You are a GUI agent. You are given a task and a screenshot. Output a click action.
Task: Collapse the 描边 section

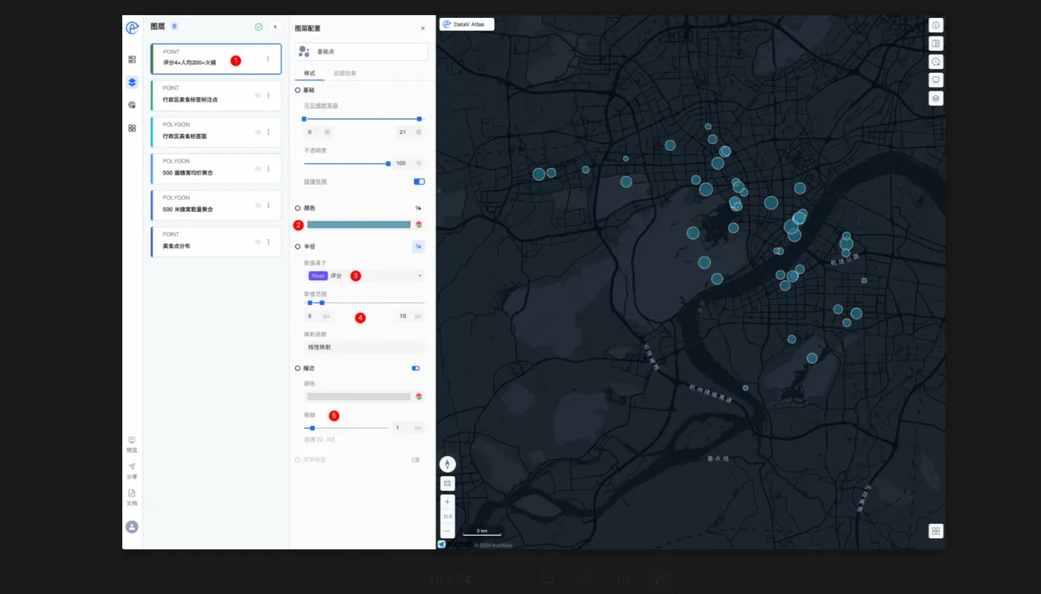tap(297, 368)
